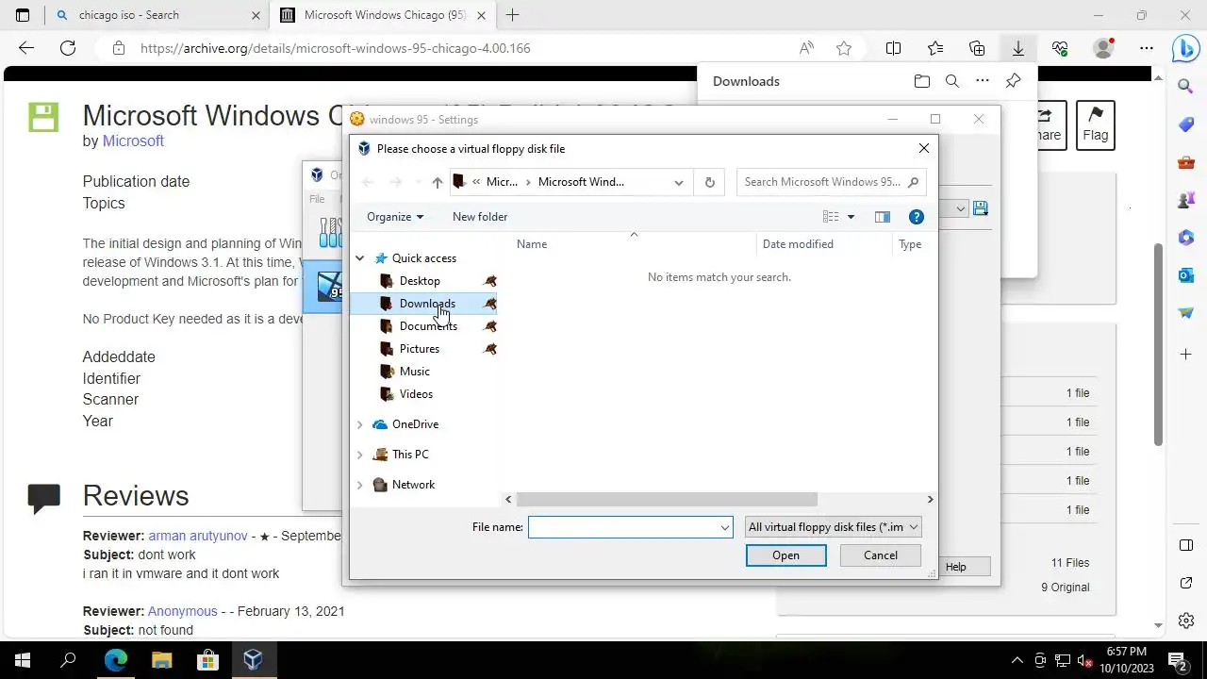The height and width of the screenshot is (679, 1207).
Task: Expand the This PC tree node
Action: tap(359, 455)
